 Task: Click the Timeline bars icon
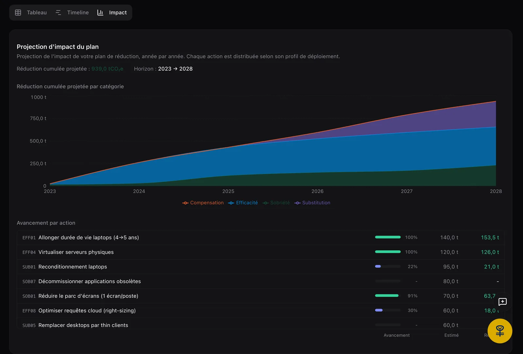click(x=59, y=12)
